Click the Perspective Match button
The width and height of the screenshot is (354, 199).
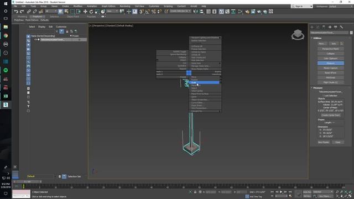(331, 49)
